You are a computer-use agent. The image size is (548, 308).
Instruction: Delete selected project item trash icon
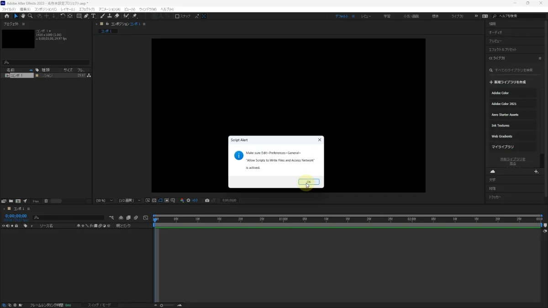click(46, 201)
